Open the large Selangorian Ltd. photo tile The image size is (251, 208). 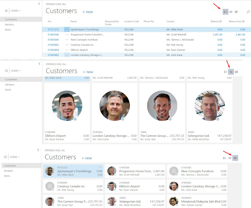[210, 113]
